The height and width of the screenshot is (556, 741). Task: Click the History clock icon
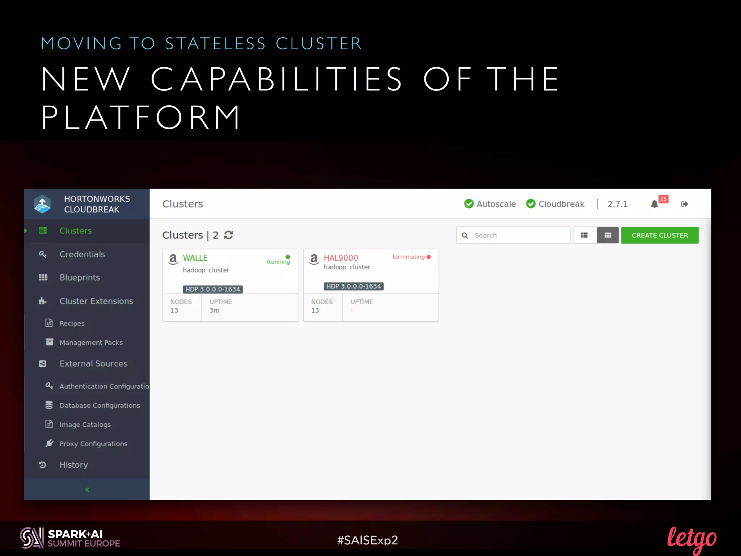43,465
